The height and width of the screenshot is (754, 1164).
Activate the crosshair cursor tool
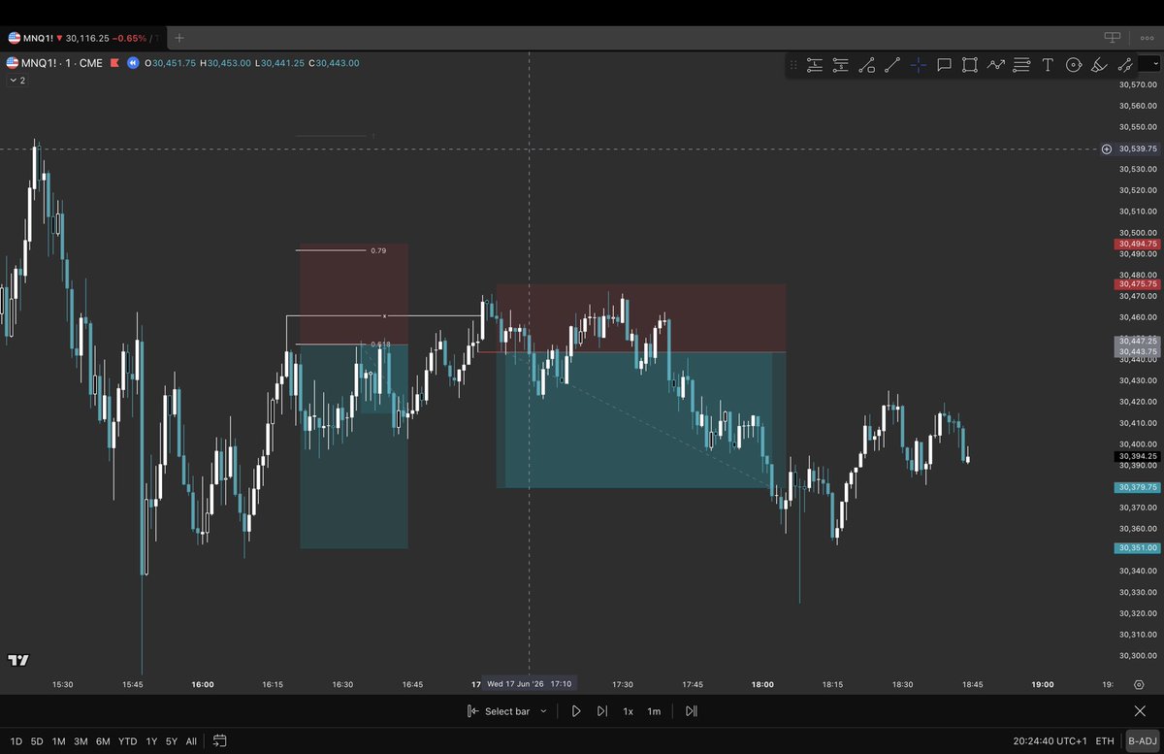pos(919,65)
